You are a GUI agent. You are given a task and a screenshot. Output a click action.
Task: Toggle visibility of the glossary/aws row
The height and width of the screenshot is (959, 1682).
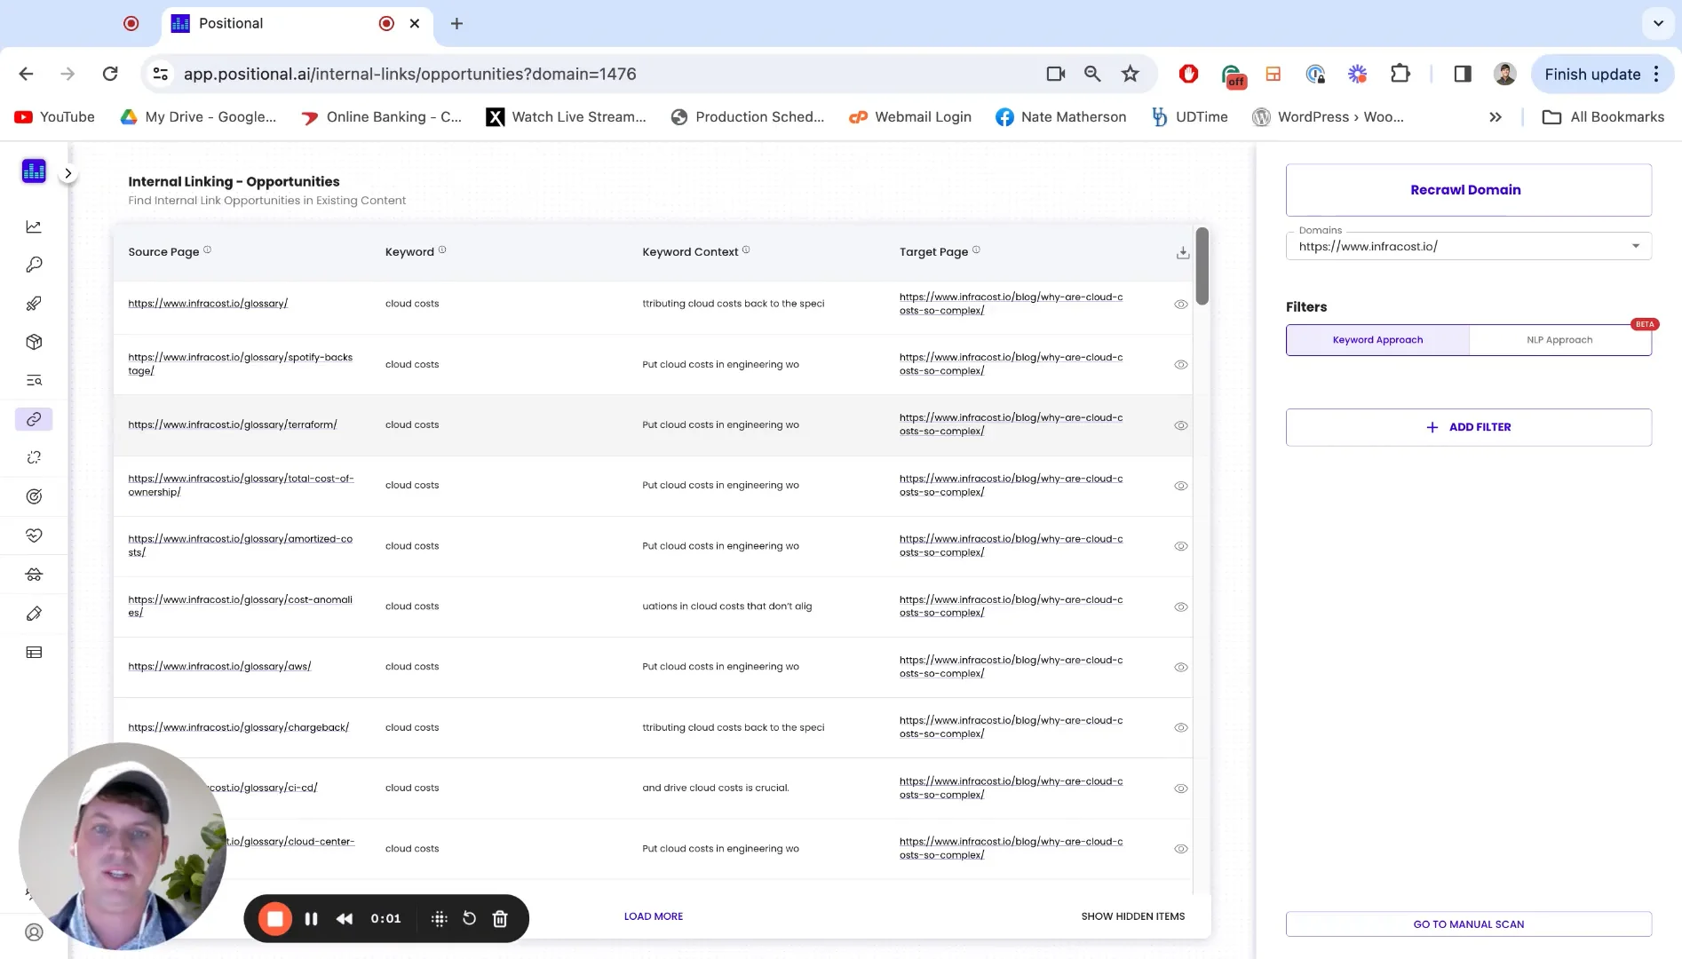pos(1180,667)
